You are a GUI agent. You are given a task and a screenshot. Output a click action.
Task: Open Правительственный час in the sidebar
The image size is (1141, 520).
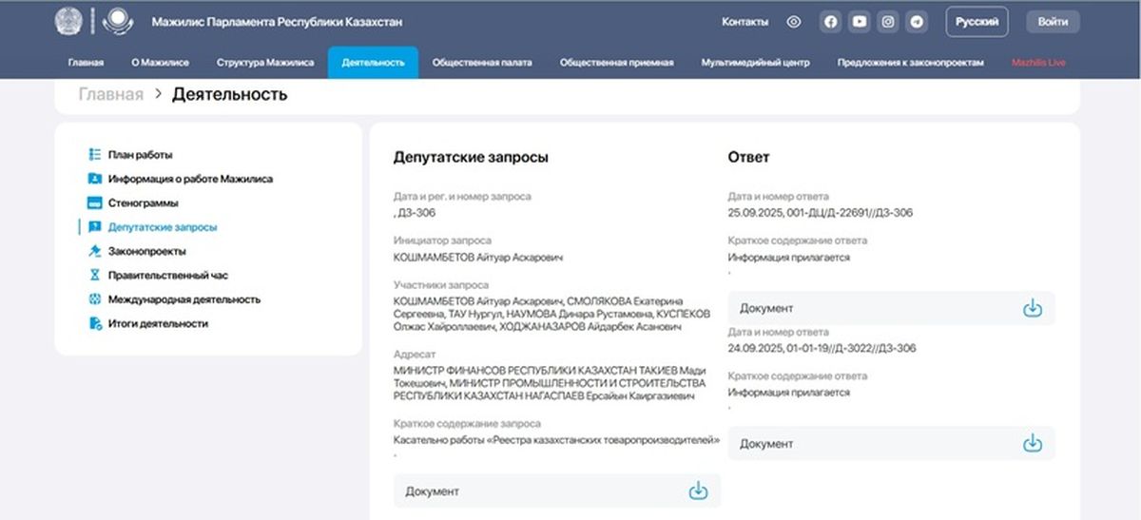(x=168, y=276)
